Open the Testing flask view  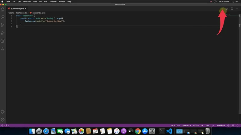tap(3, 48)
